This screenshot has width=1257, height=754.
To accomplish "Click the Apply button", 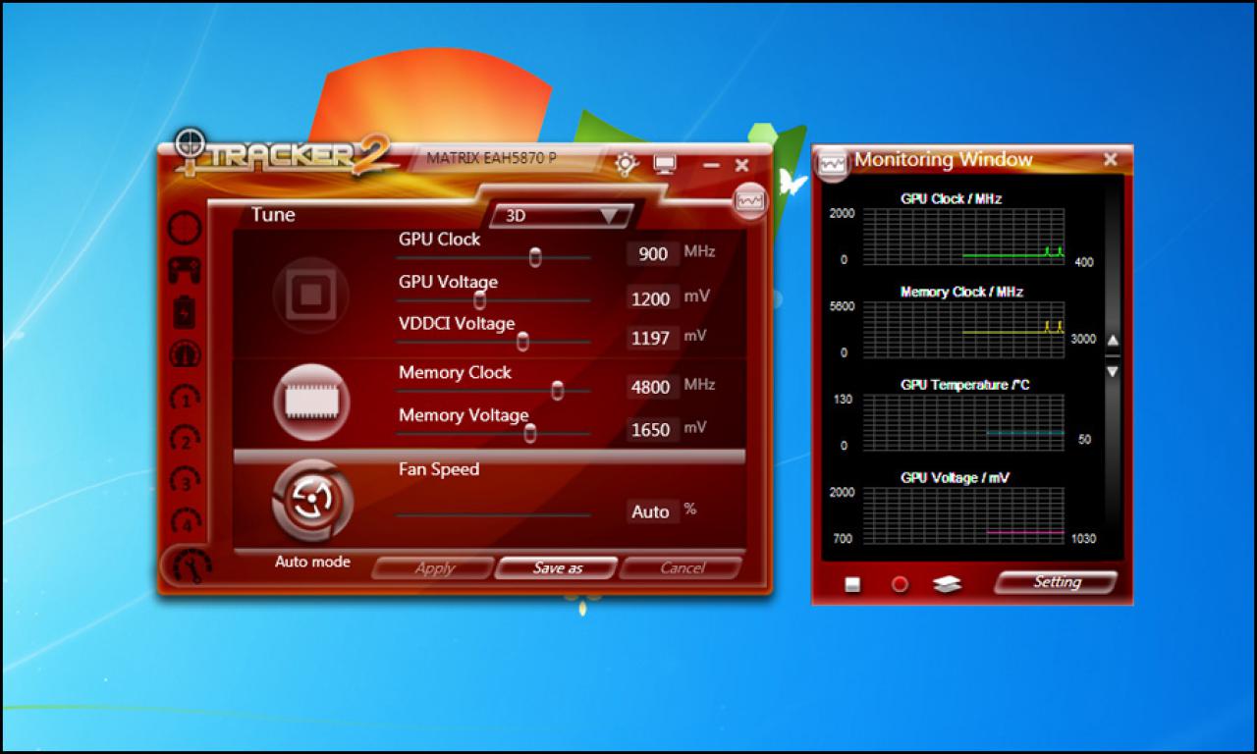I will [x=434, y=567].
